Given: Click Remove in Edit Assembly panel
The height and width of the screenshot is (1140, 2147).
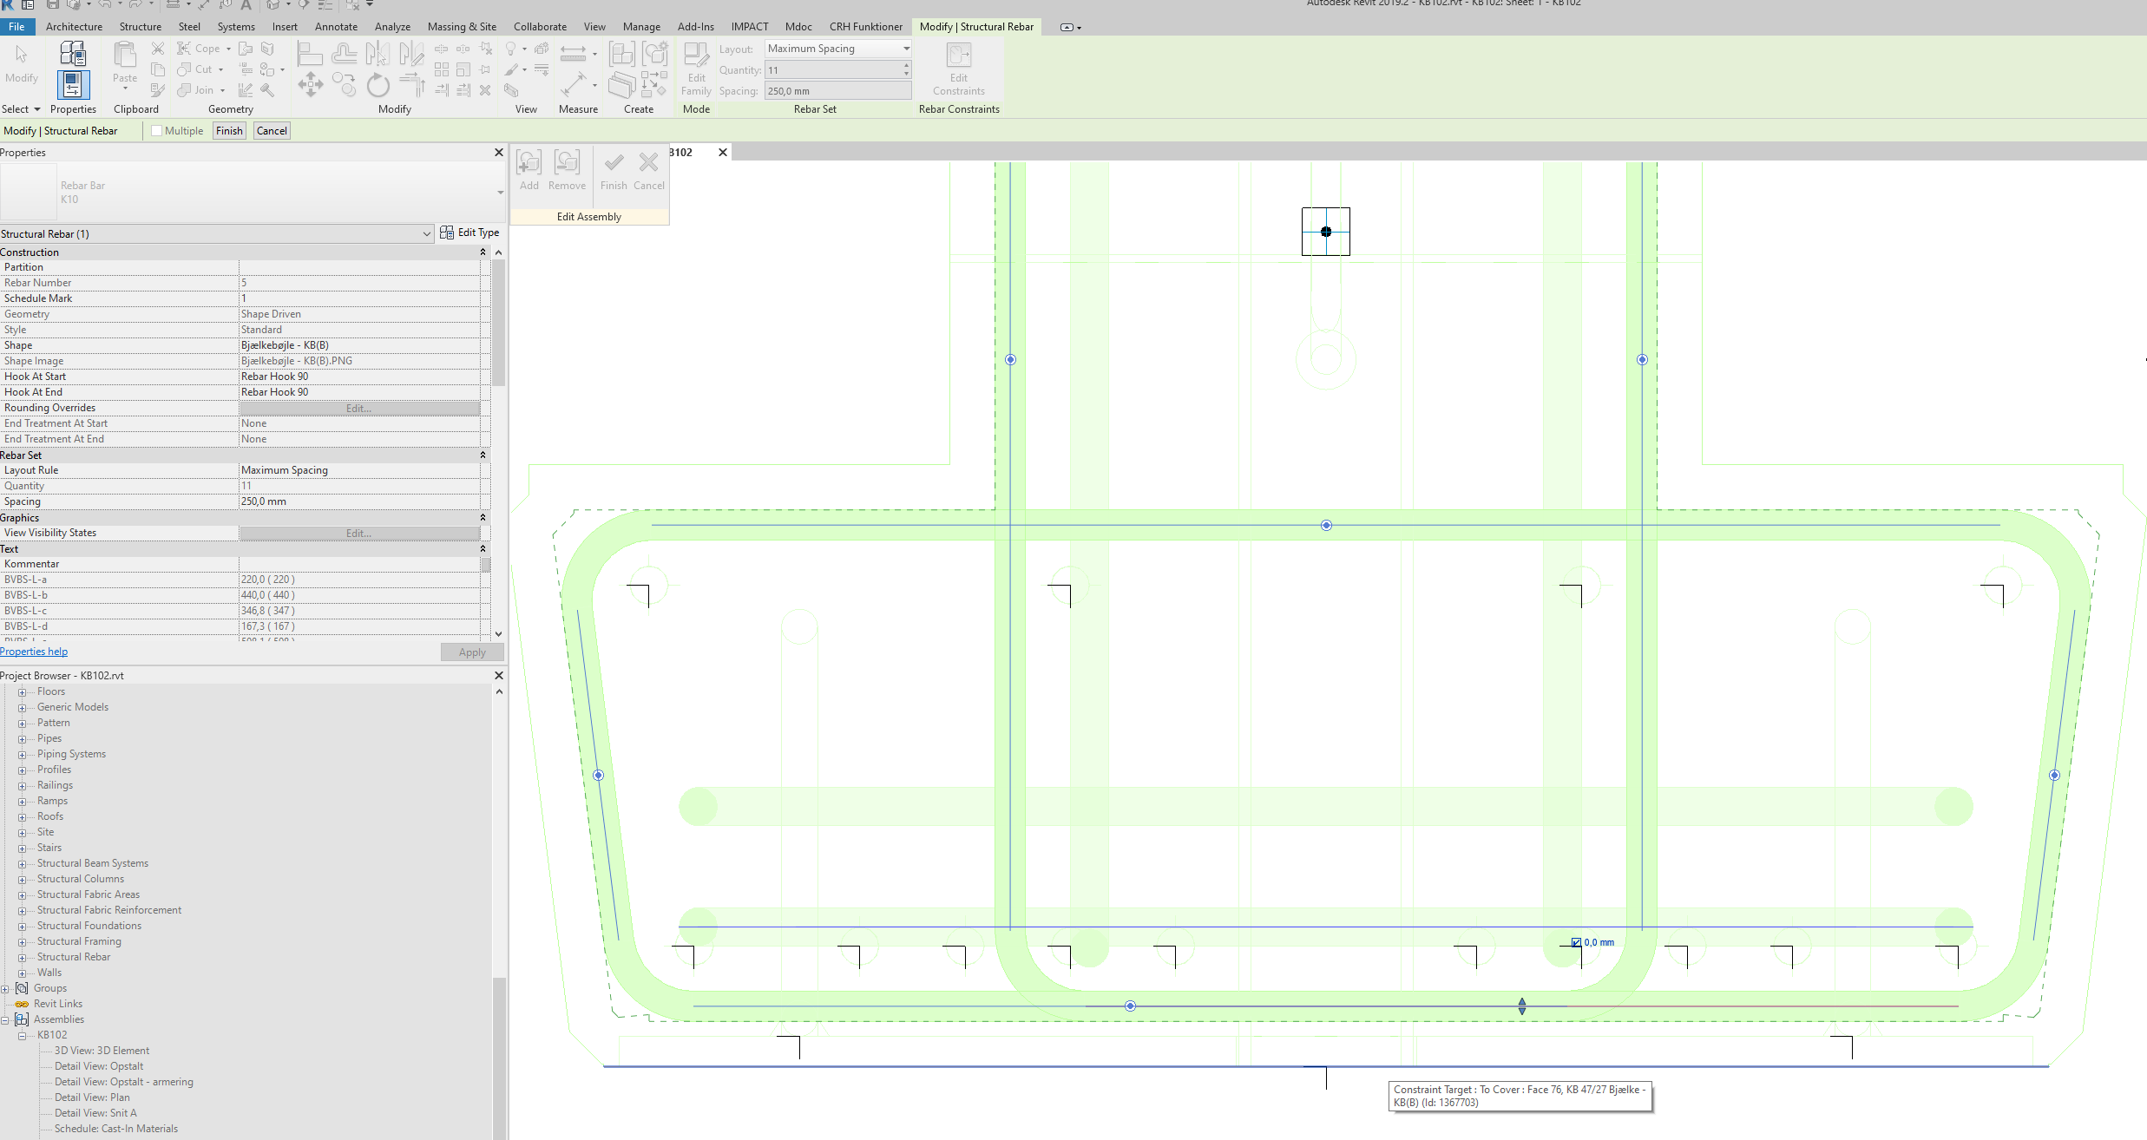Looking at the screenshot, I should [567, 170].
